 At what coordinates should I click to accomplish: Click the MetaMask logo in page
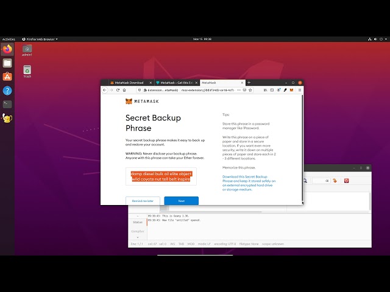pyautogui.click(x=142, y=102)
